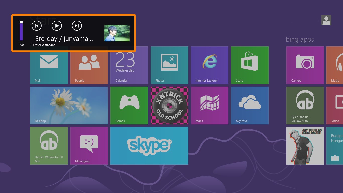Adjust the volume slider at 100

coord(21,30)
